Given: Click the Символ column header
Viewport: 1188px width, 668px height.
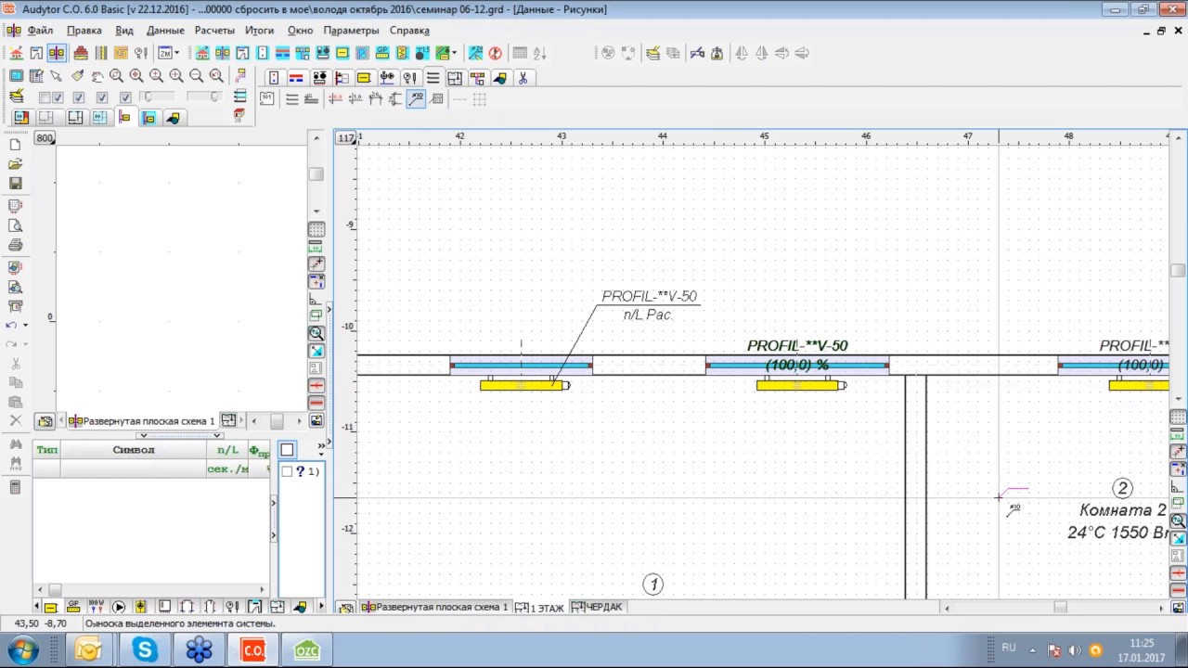Looking at the screenshot, I should point(133,450).
